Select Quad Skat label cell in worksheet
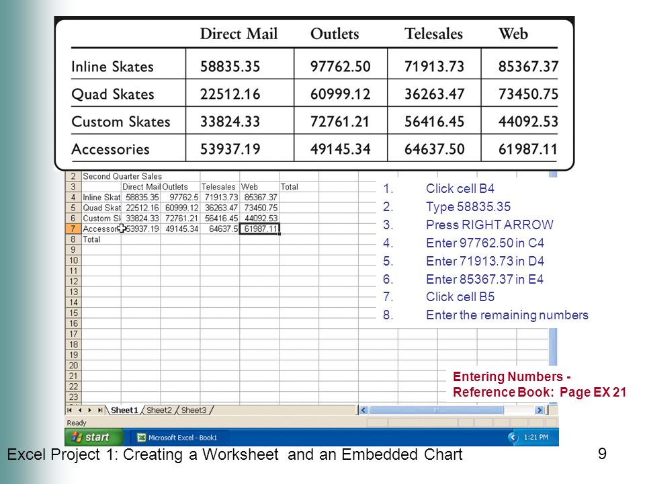The width and height of the screenshot is (645, 484). [101, 208]
